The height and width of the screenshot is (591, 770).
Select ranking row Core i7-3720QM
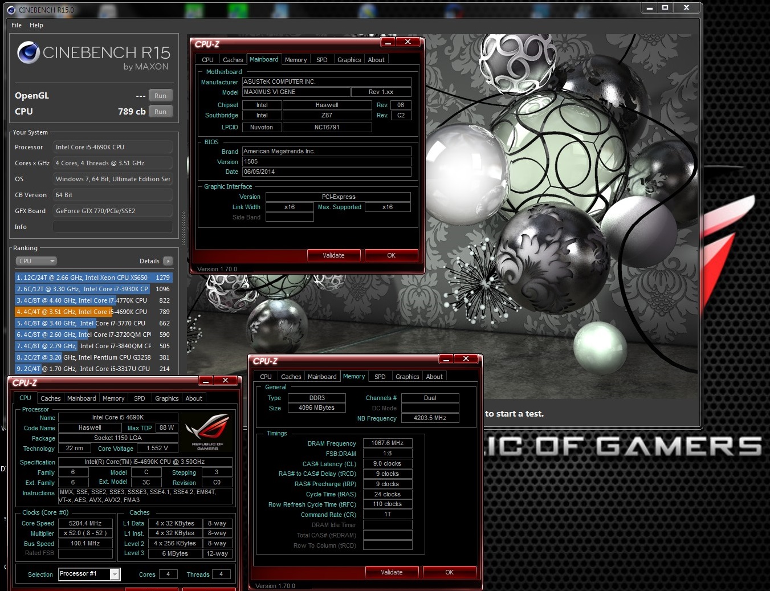point(93,335)
